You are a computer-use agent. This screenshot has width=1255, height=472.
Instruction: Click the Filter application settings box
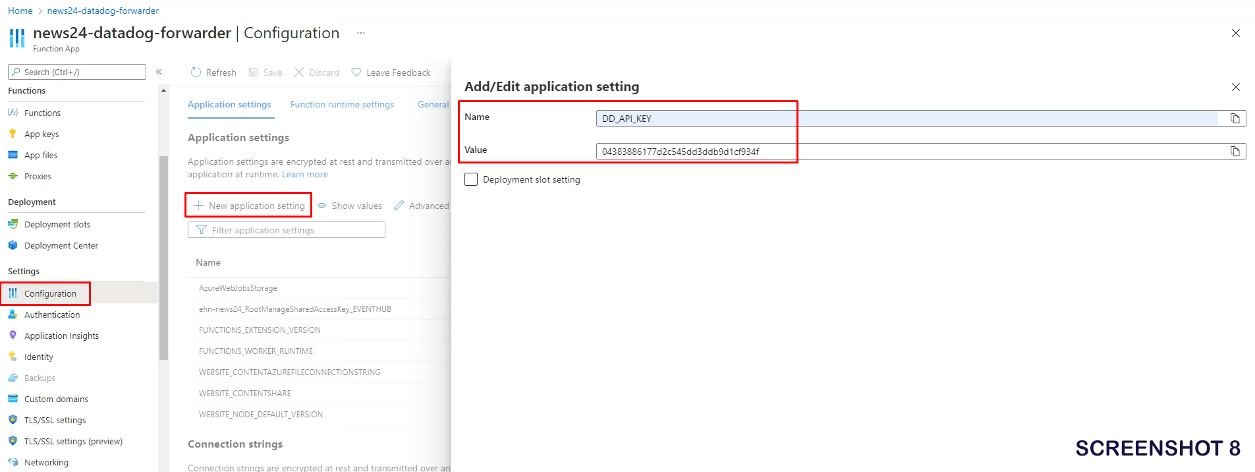pos(287,230)
